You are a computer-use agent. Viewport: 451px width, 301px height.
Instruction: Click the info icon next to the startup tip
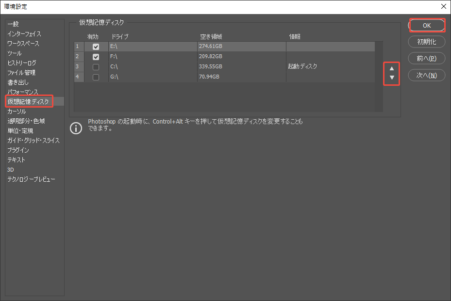pos(76,128)
